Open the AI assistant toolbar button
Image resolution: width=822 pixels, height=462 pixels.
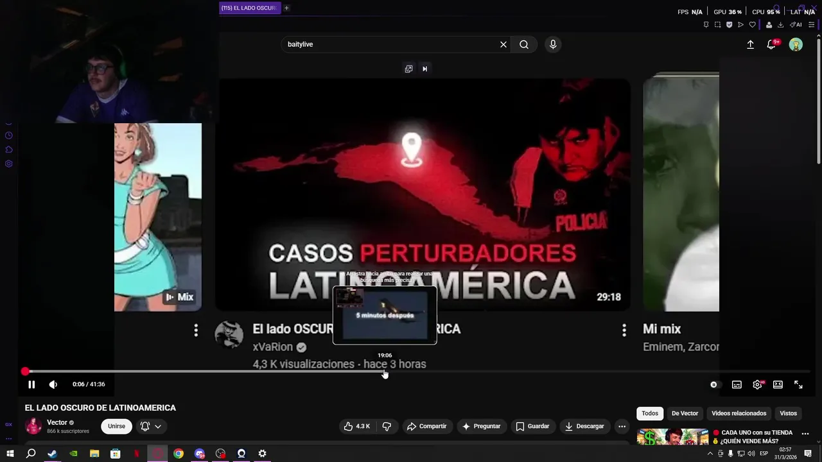pos(796,24)
